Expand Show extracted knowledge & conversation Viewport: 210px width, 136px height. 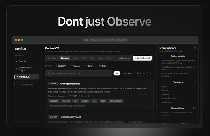coord(66,106)
